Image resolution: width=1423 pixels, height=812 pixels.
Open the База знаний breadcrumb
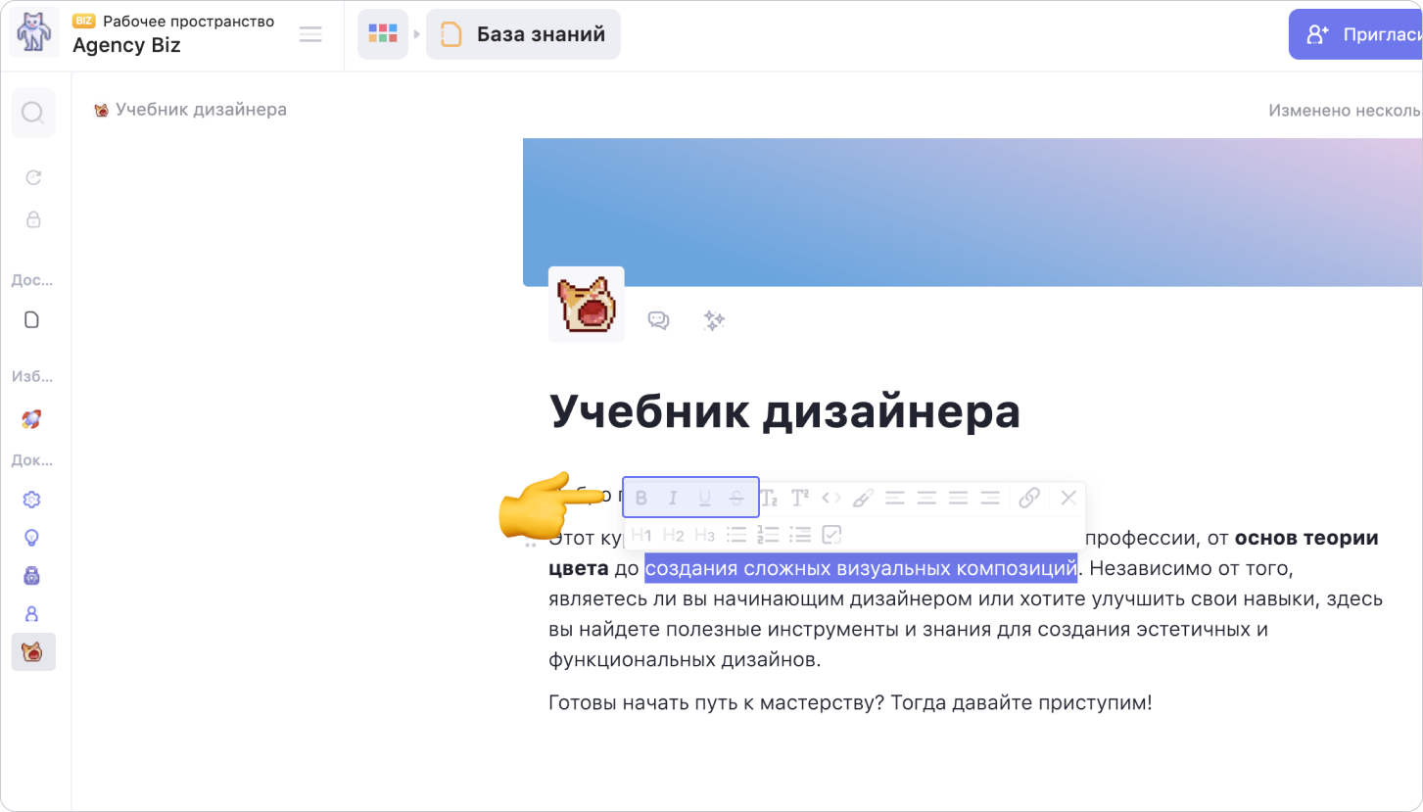click(523, 34)
